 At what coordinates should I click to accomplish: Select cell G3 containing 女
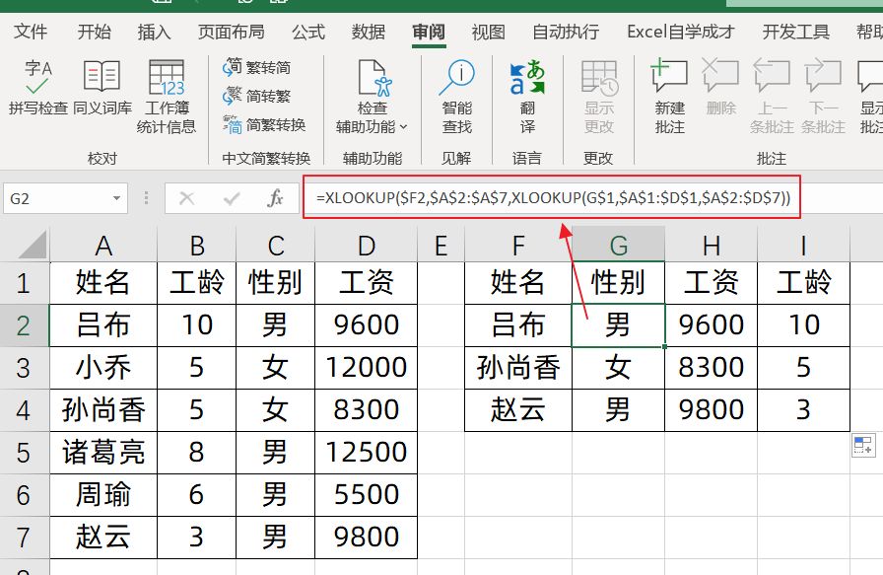[x=618, y=368]
